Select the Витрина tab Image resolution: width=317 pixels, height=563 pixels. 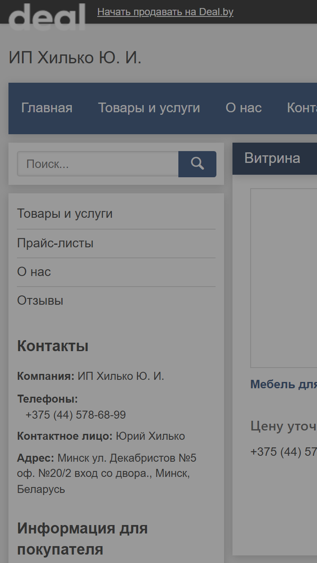[272, 158]
